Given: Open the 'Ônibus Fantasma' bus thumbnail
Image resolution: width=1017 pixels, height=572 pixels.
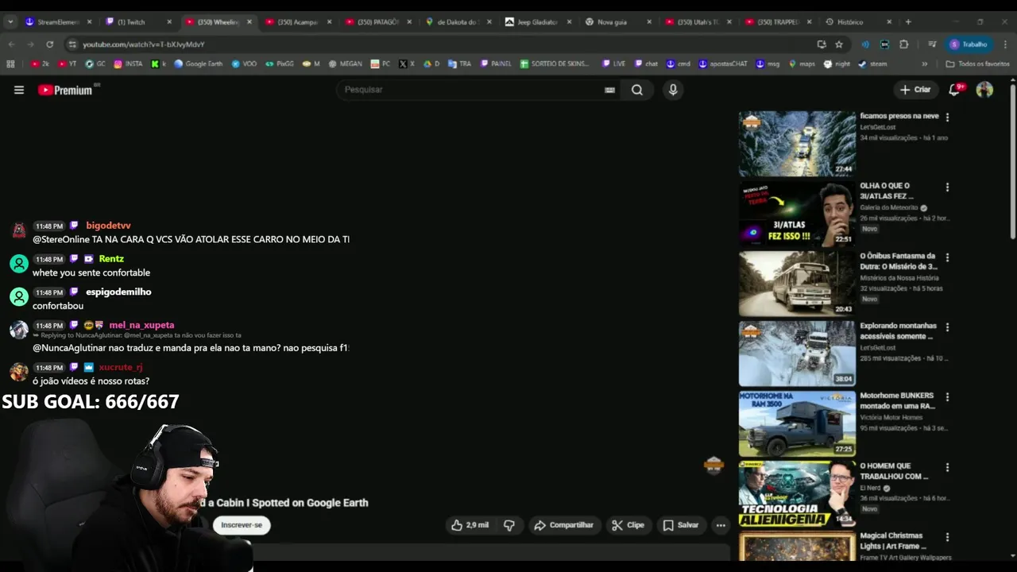Looking at the screenshot, I should coord(797,284).
